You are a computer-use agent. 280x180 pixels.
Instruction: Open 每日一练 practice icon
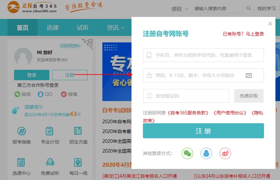pos(78,162)
